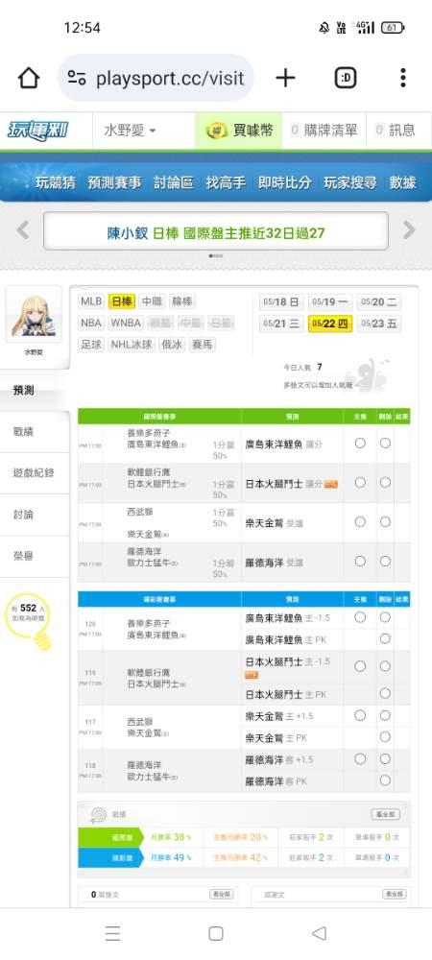The width and height of the screenshot is (432, 960).
Task: Show previous banner with left arrow
Action: click(23, 230)
